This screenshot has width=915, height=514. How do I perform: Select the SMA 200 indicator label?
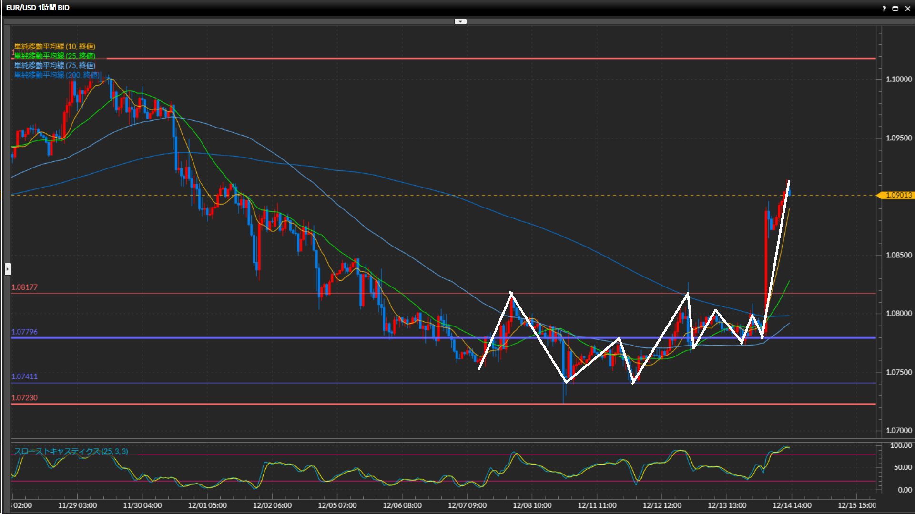(57, 75)
